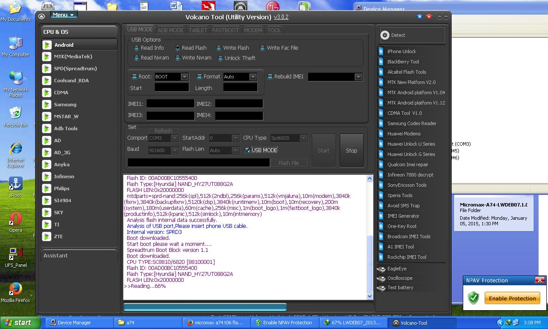Select the Samsung platform icon

pos(47,105)
